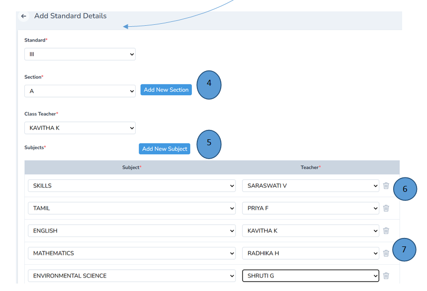Open the MATHEMATICS subject dropdown
The width and height of the screenshot is (427, 291).
pyautogui.click(x=132, y=253)
